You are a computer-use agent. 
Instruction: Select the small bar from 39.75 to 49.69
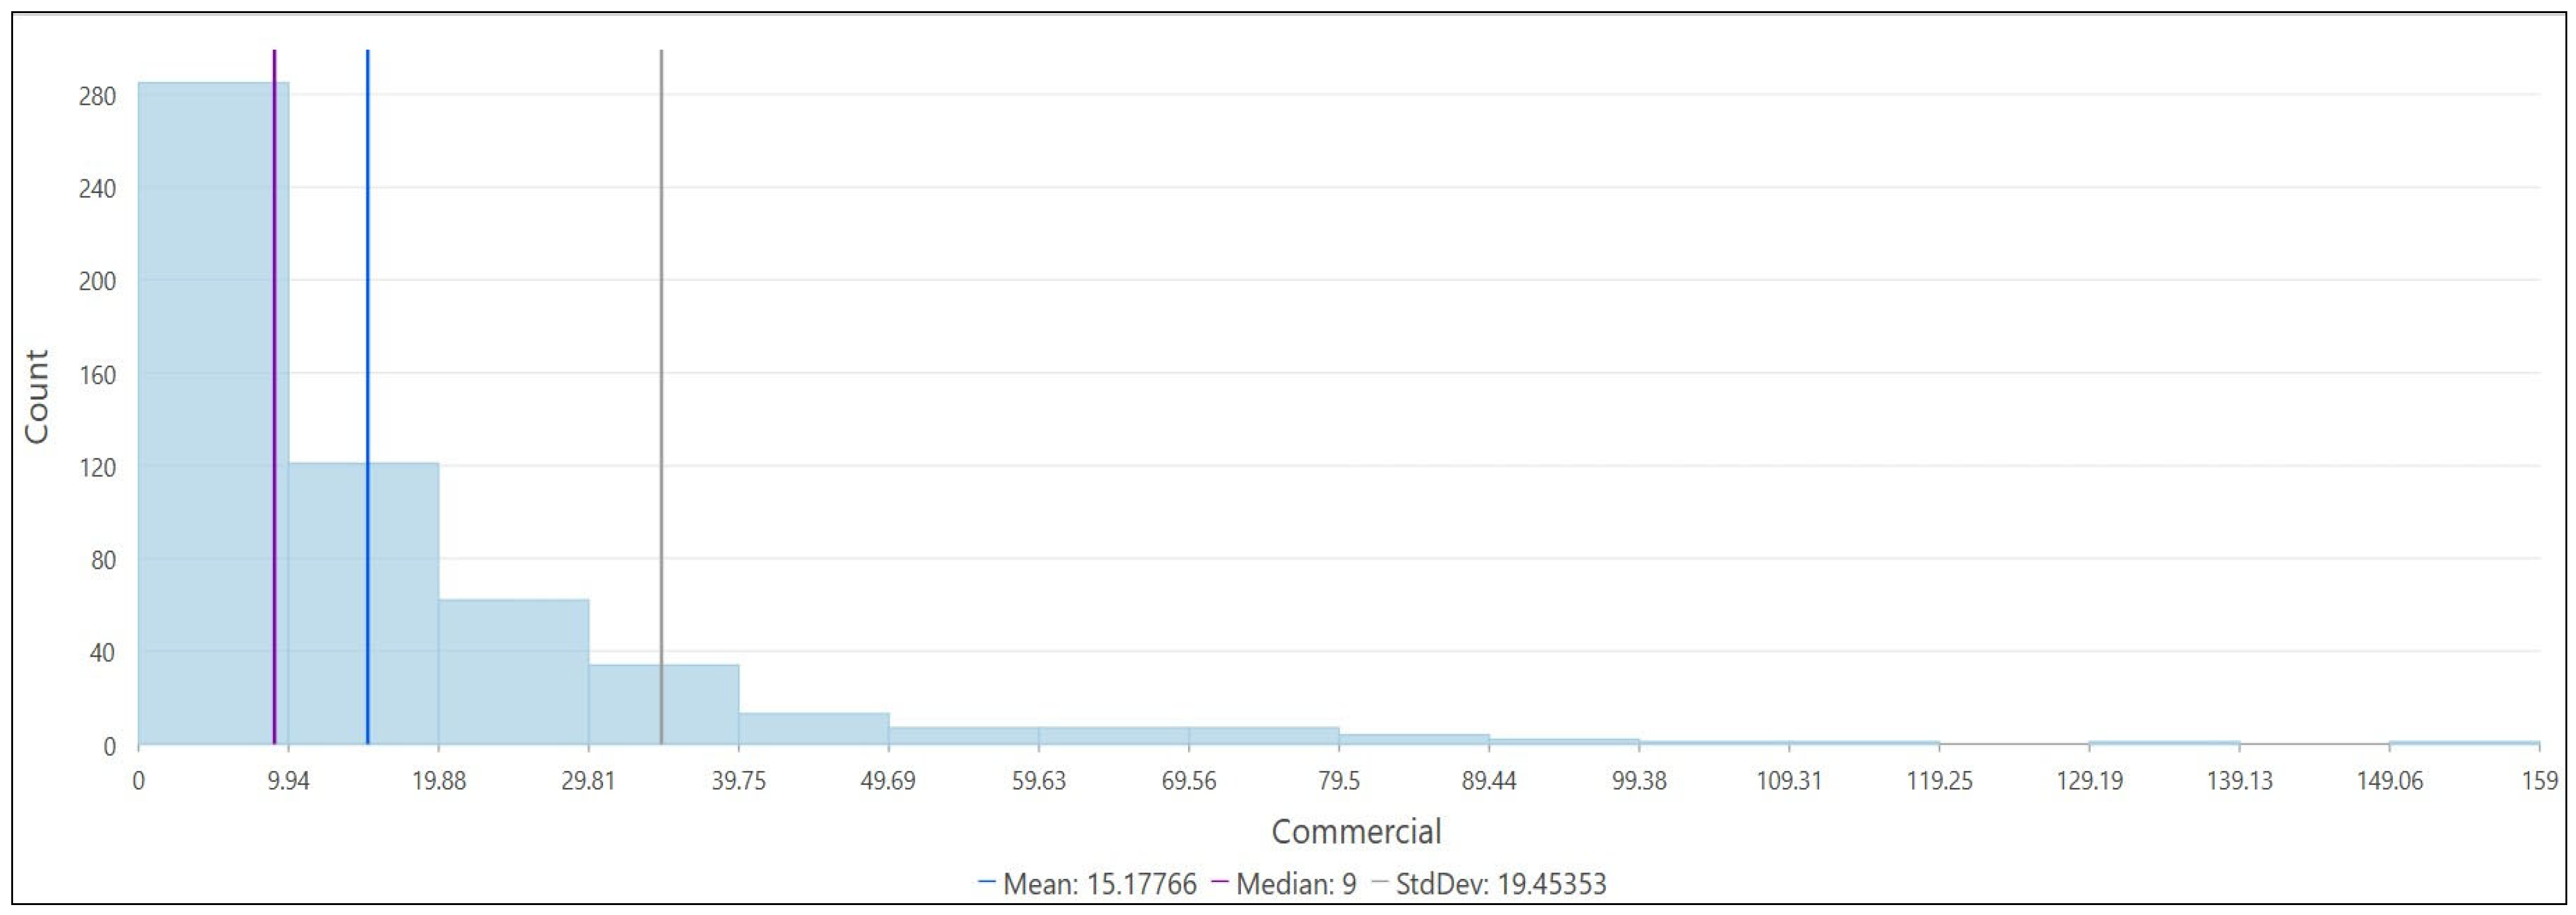click(813, 729)
